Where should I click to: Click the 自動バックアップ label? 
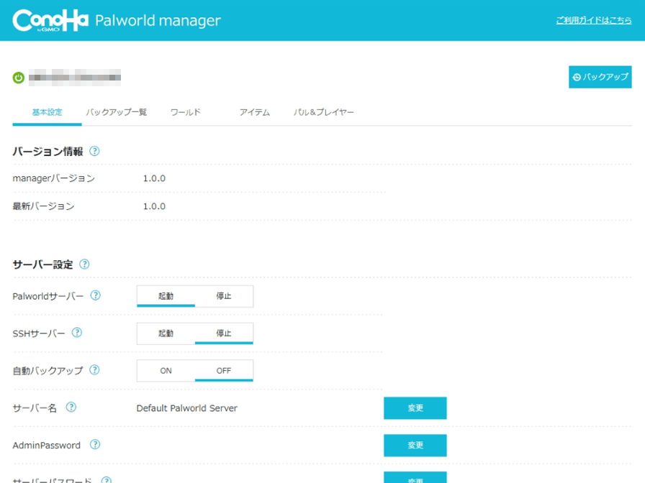click(x=48, y=370)
